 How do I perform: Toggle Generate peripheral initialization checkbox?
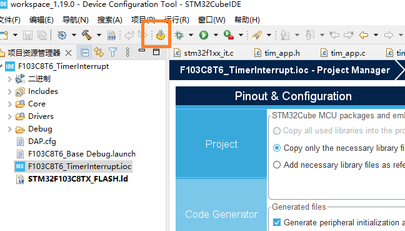[277, 222]
